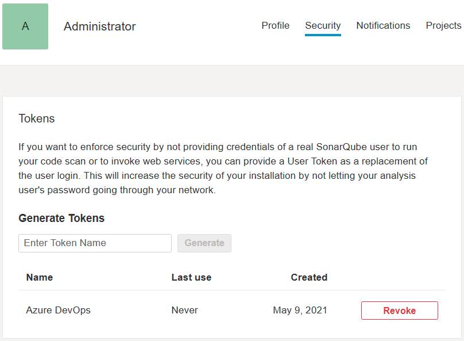This screenshot has height=341, width=464.
Task: Click the Created column header
Action: pos(309,277)
